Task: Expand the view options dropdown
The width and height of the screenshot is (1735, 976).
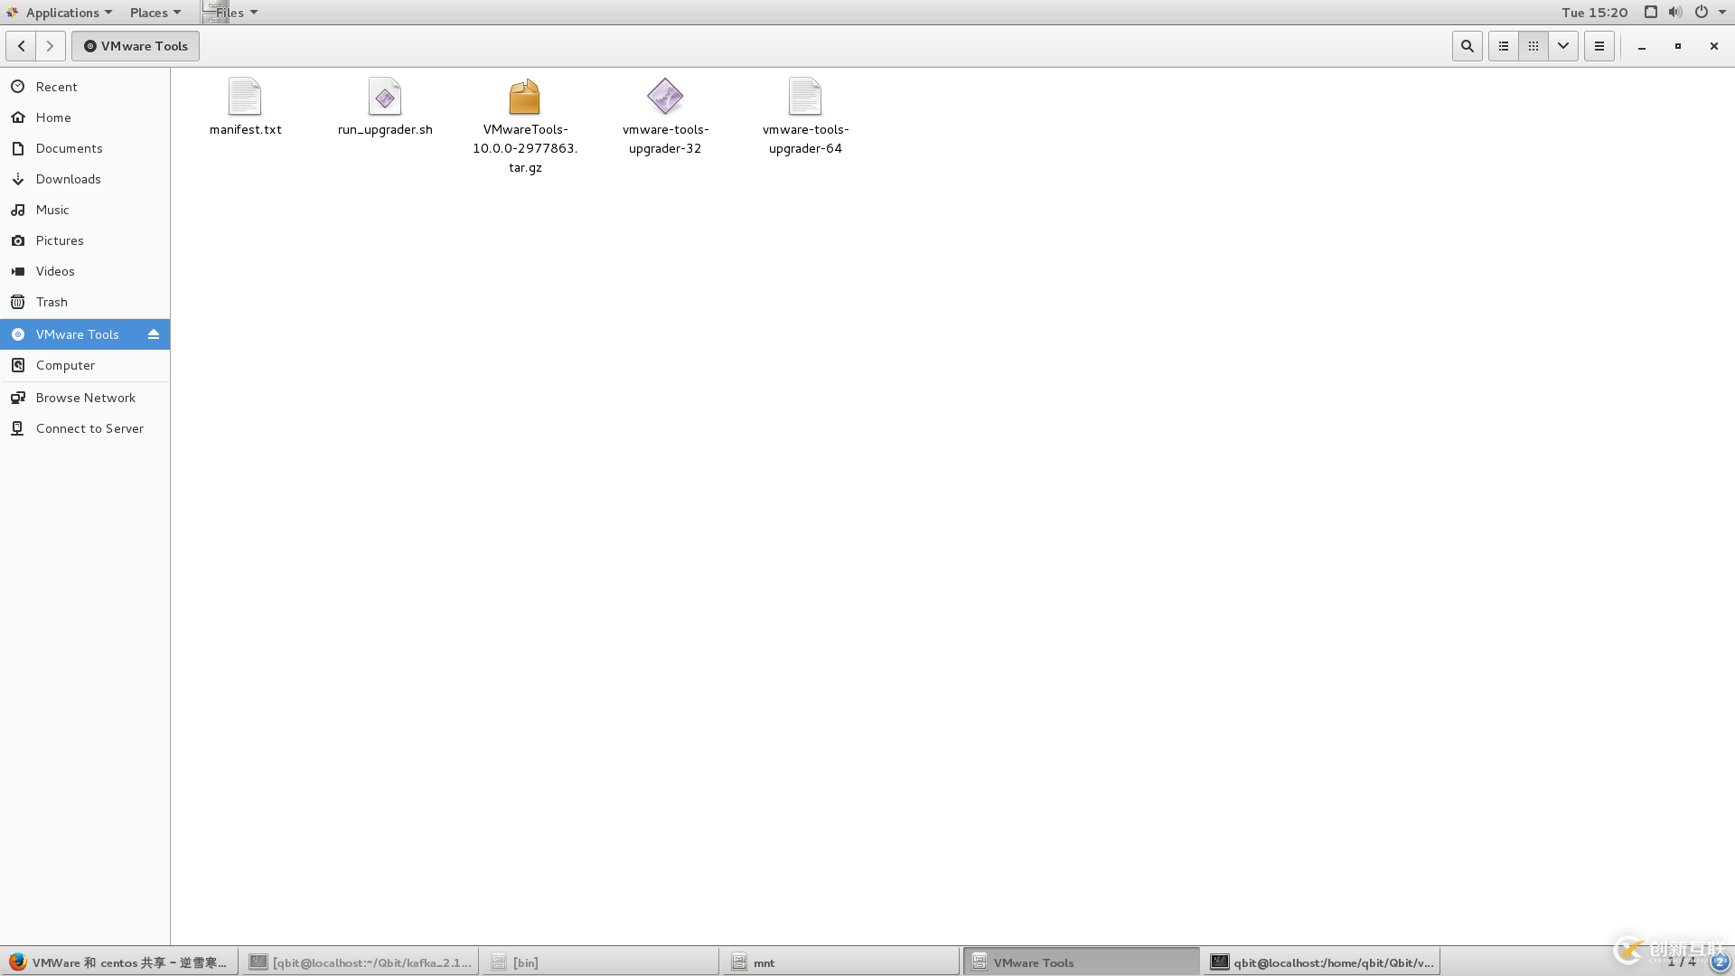Action: coord(1563,45)
